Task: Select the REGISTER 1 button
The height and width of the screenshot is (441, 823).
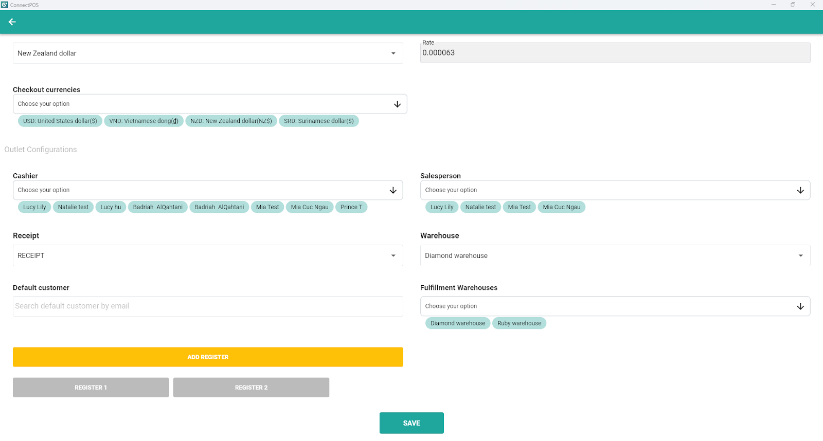Action: pos(91,388)
